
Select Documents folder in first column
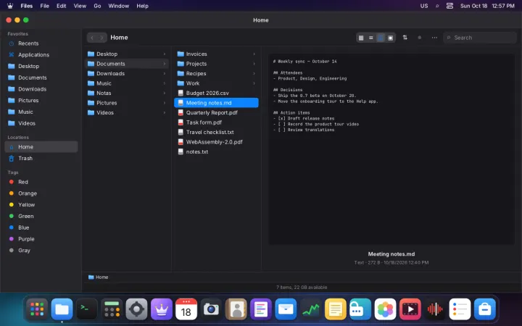[127, 64]
